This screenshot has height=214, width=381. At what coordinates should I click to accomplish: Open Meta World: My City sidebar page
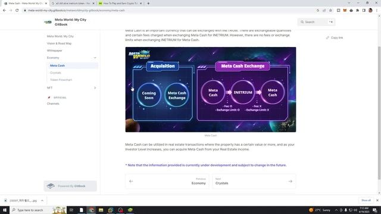tap(60, 36)
